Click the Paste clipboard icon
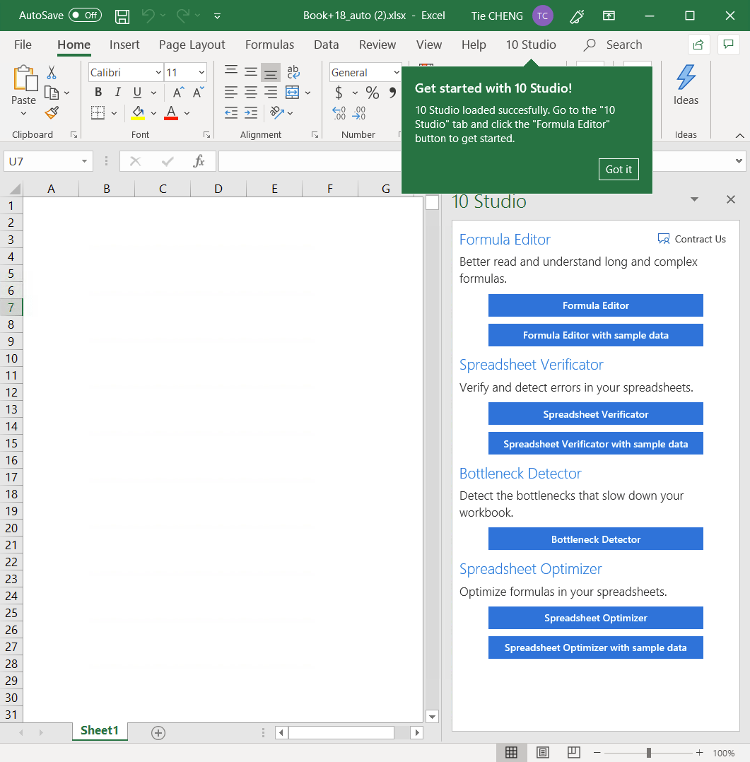Viewport: 750px width, 762px height. coord(24,78)
